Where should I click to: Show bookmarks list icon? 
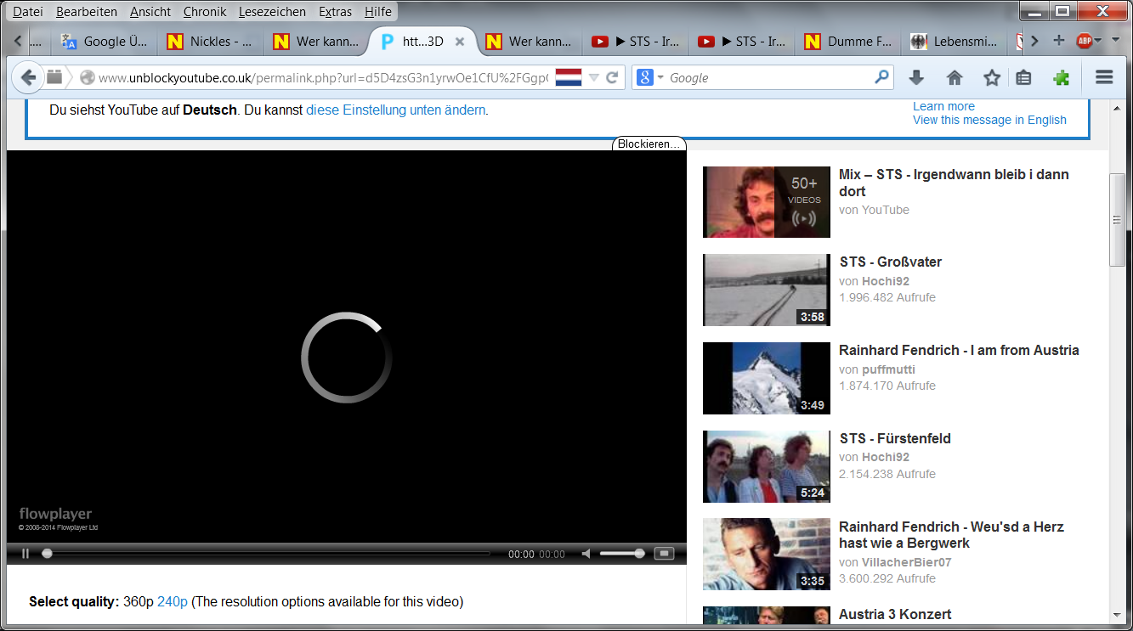coord(1023,77)
